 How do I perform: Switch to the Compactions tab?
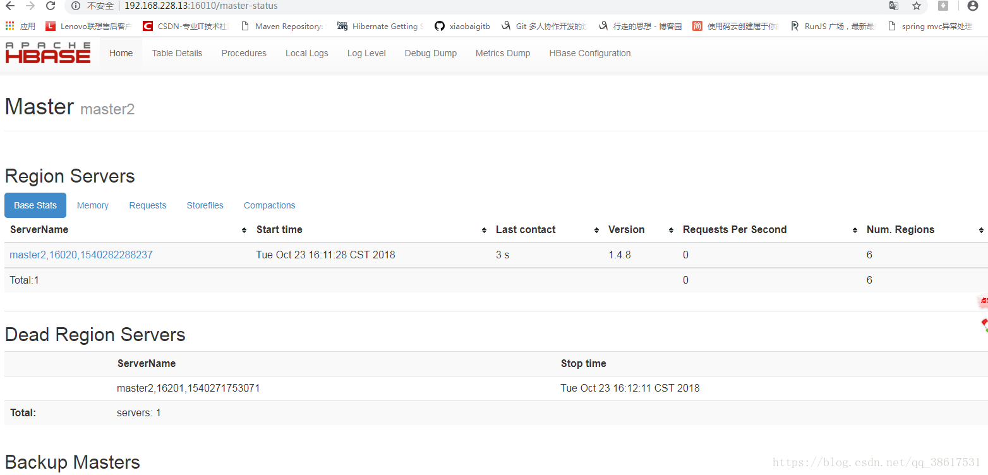[270, 205]
